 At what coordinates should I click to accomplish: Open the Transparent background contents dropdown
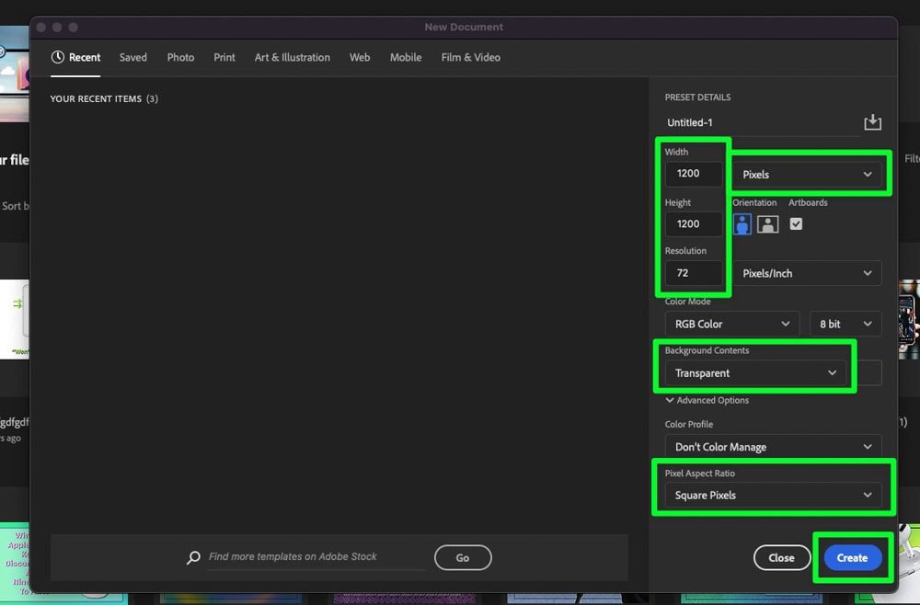pyautogui.click(x=754, y=372)
